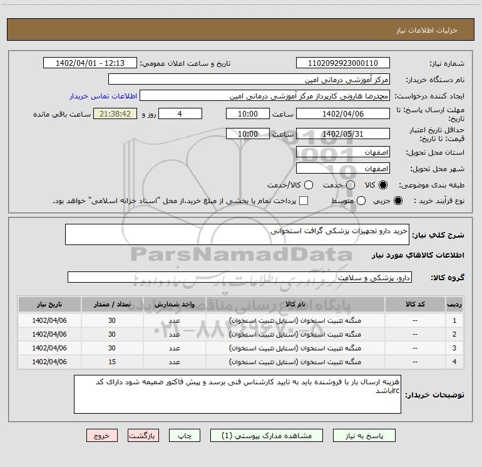482x467 pixels.
Task: Click the کد کالا column header
Action: coord(415,304)
